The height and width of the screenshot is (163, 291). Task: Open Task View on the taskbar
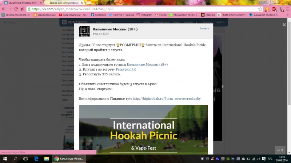[25, 159]
